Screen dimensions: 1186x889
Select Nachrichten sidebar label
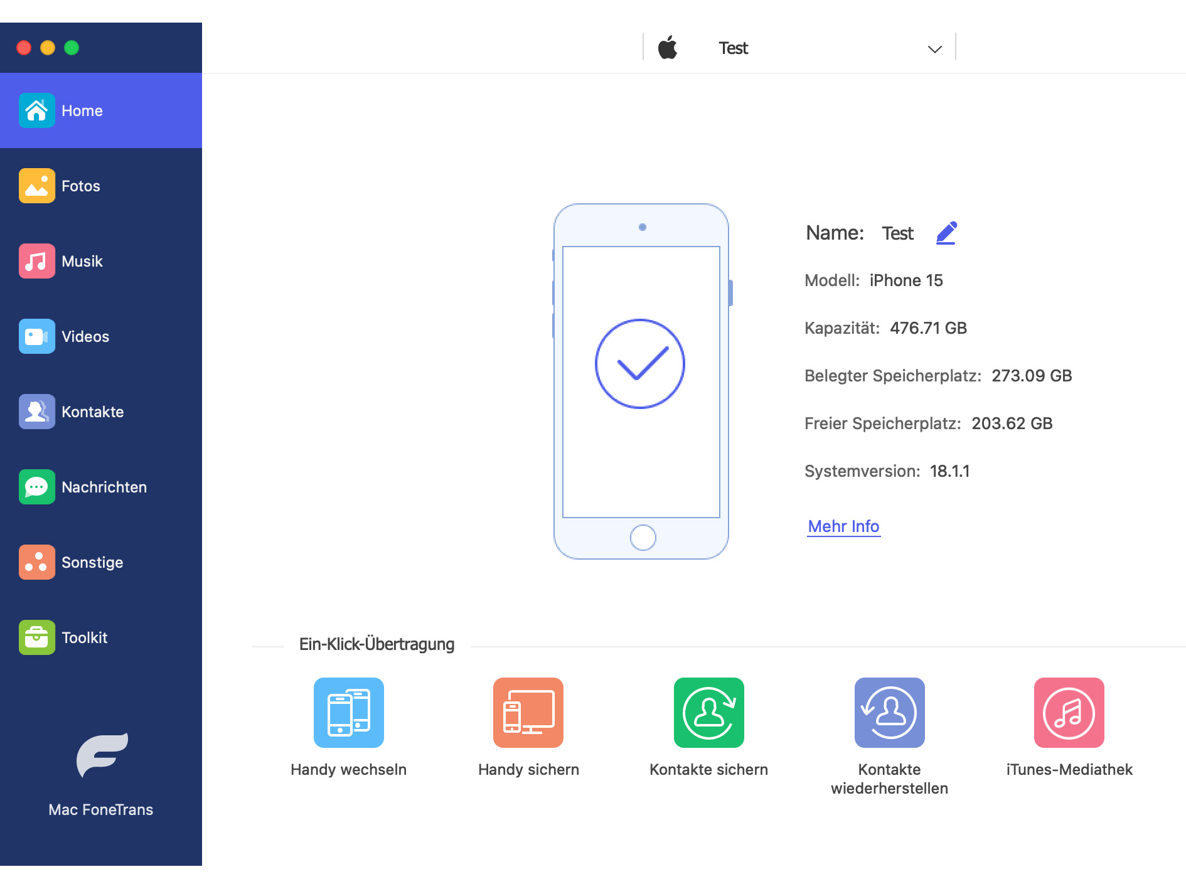[x=104, y=487]
